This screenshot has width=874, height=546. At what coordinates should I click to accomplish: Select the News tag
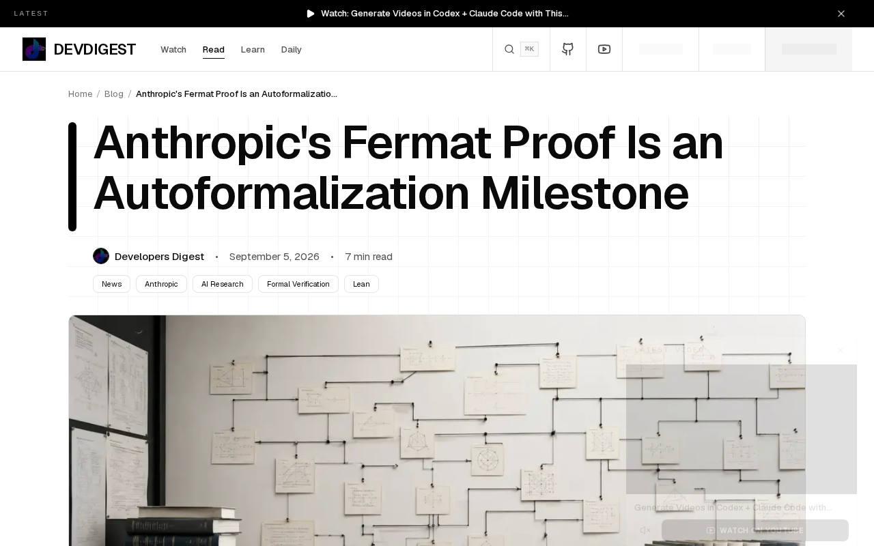point(111,284)
